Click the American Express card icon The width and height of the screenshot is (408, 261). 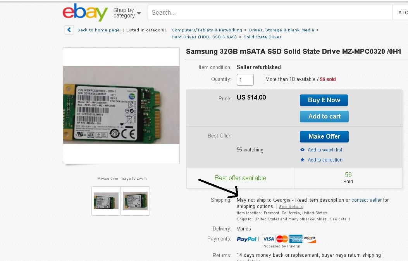click(296, 239)
